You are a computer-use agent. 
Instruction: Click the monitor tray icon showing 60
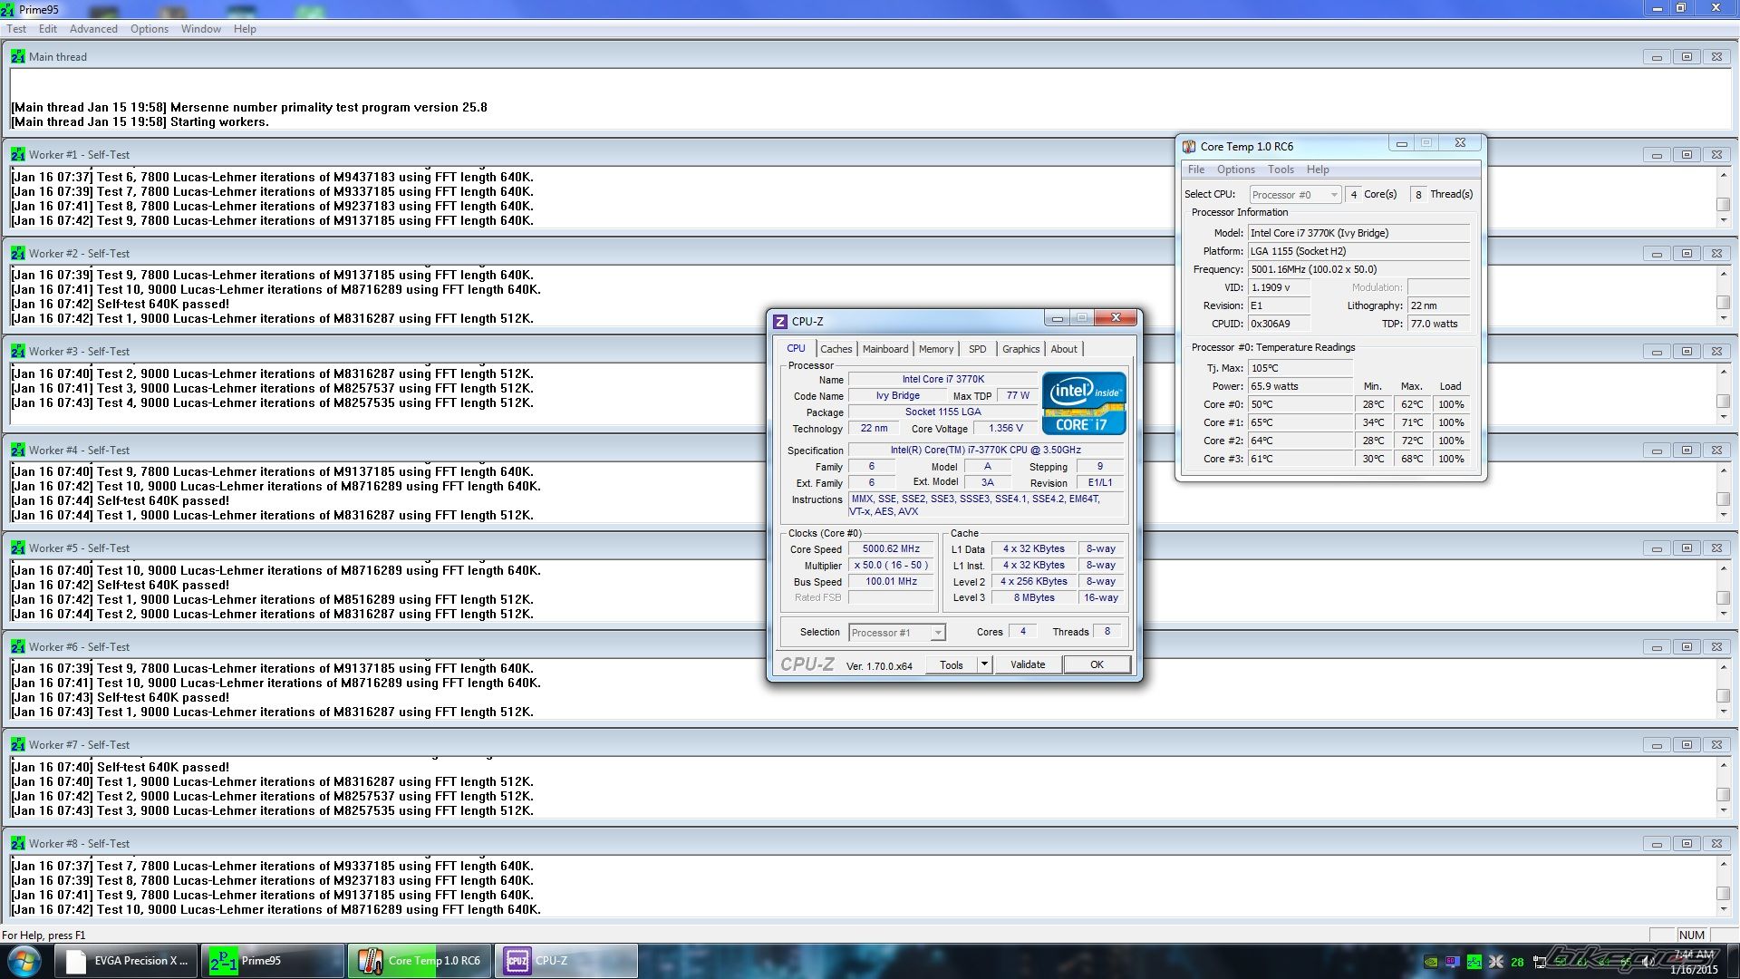click(1453, 963)
